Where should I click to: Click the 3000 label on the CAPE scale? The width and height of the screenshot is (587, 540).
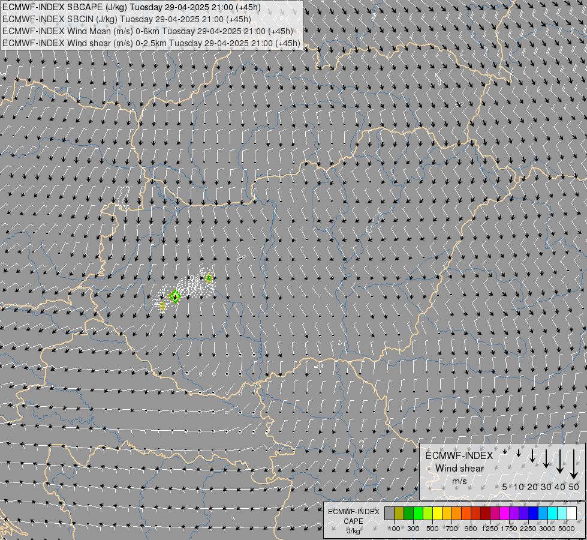click(547, 529)
